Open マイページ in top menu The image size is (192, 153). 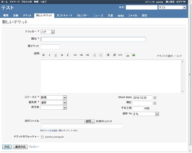14,2
